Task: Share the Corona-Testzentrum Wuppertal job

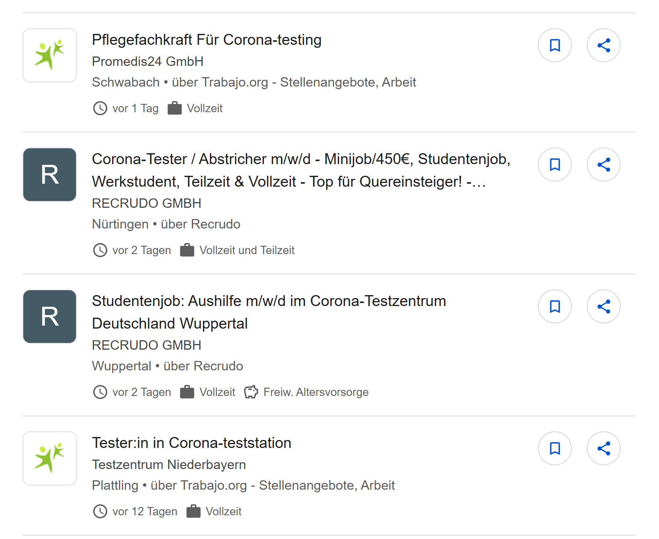Action: 604,307
